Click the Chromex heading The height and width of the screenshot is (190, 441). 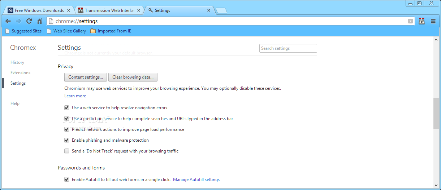[23, 48]
